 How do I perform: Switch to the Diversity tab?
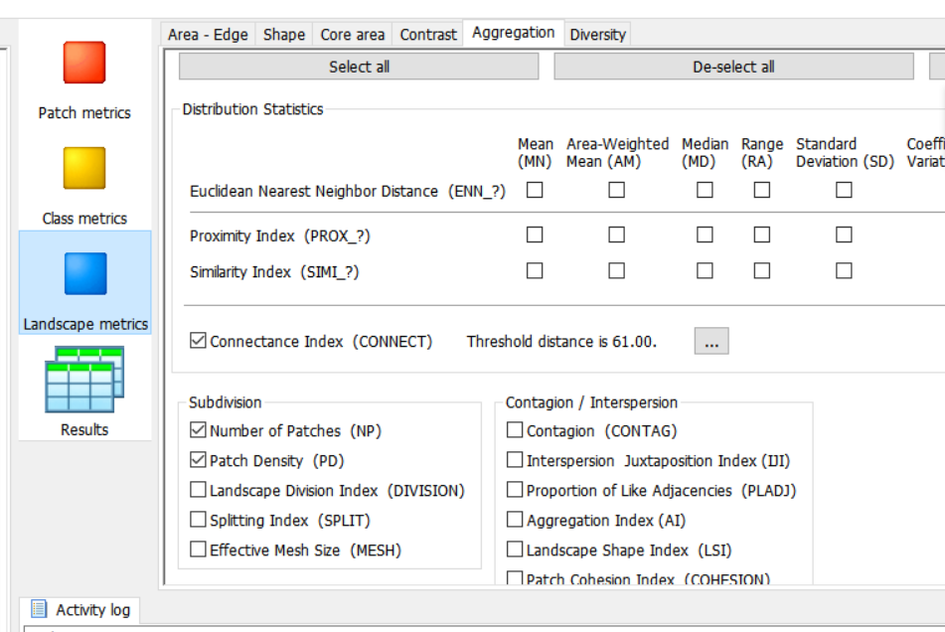pos(597,35)
